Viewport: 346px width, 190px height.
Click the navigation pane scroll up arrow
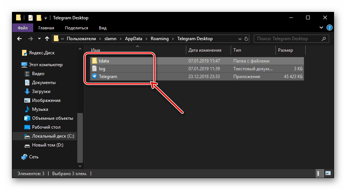[x=80, y=49]
